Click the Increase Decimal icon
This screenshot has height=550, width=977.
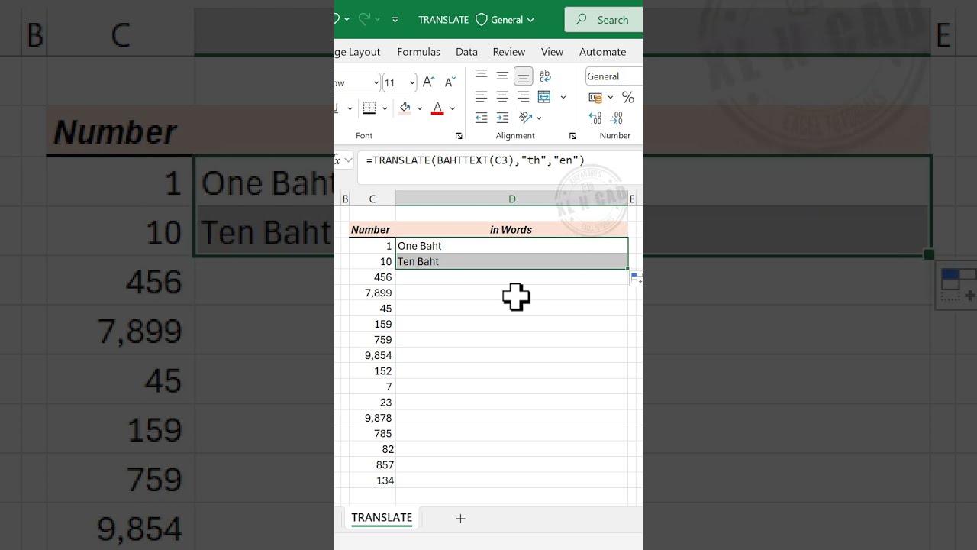pos(595,118)
